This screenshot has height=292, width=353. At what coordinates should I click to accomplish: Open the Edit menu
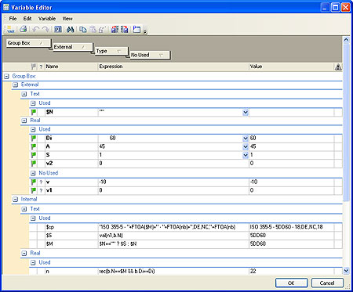tap(27, 19)
